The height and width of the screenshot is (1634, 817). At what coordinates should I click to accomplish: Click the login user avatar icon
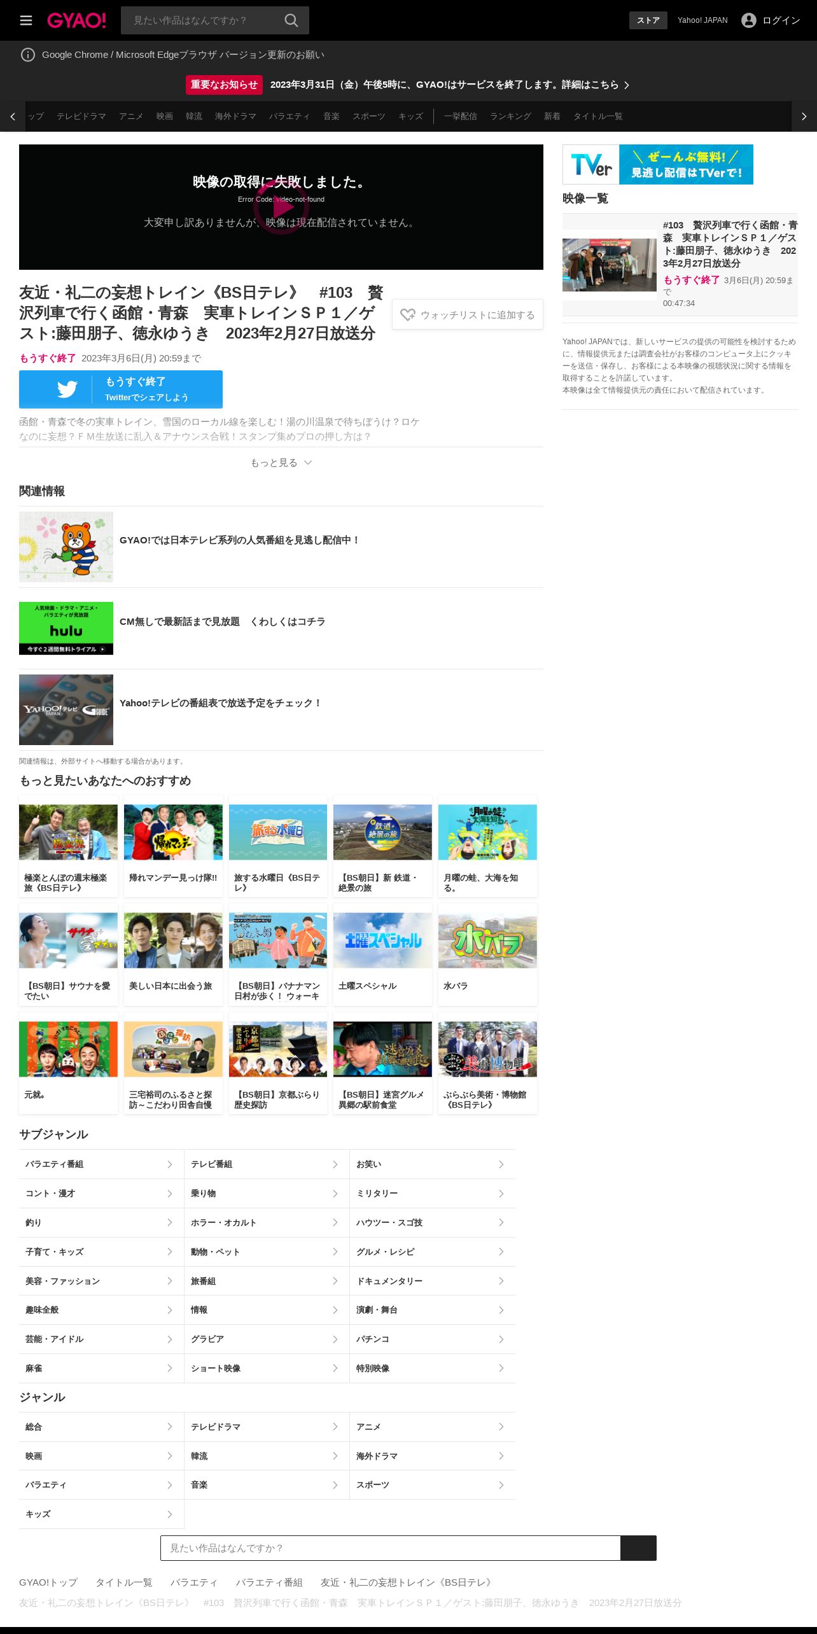click(x=749, y=20)
